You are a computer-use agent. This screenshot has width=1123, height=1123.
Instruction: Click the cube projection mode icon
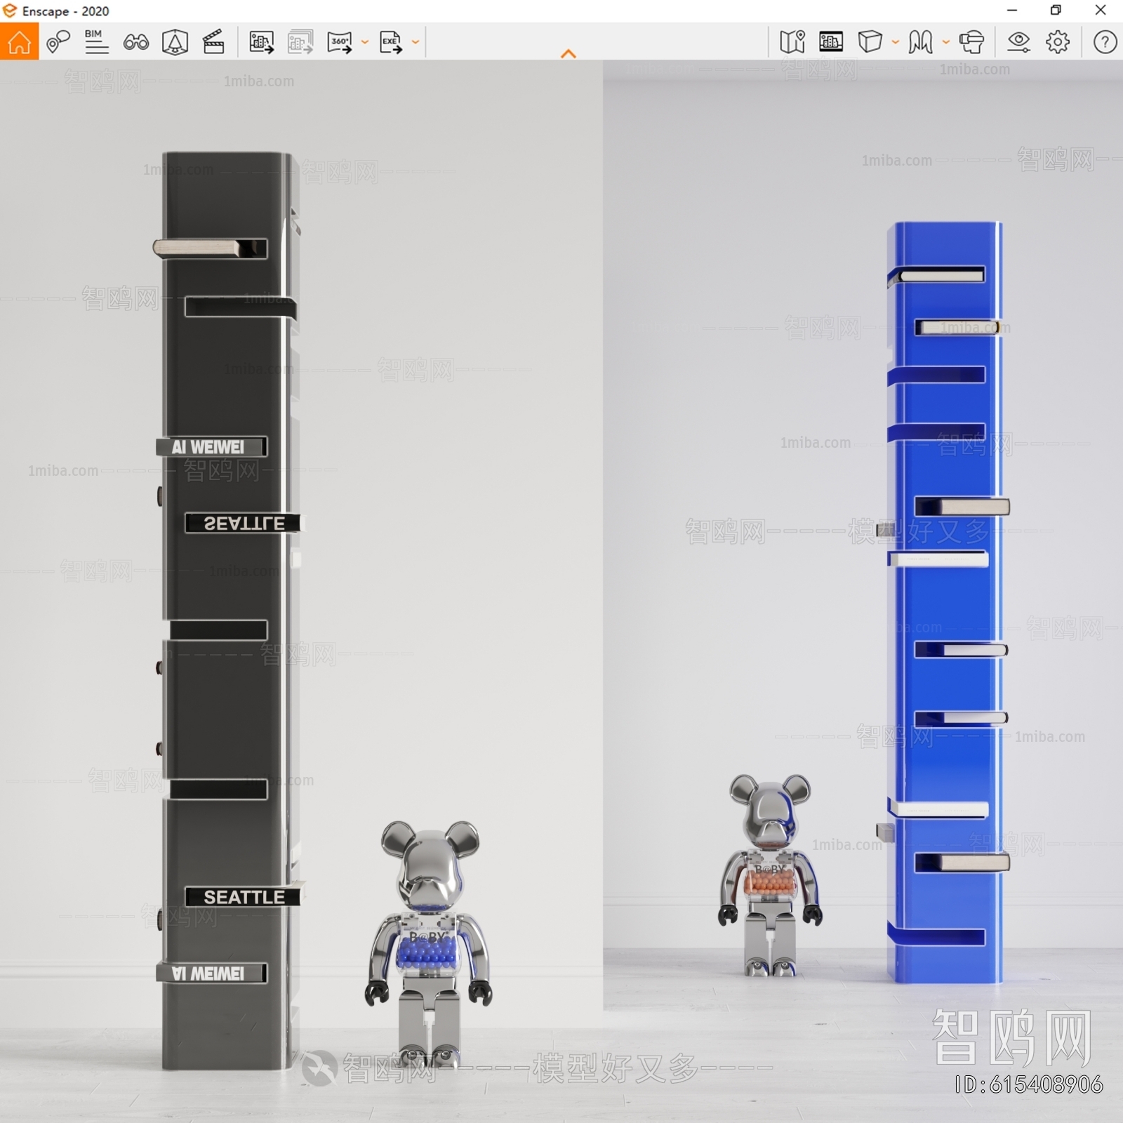tap(870, 42)
